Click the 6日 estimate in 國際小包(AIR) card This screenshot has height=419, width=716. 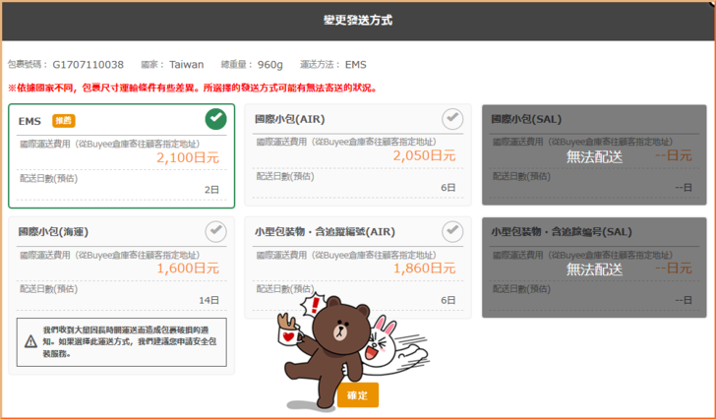(x=448, y=188)
